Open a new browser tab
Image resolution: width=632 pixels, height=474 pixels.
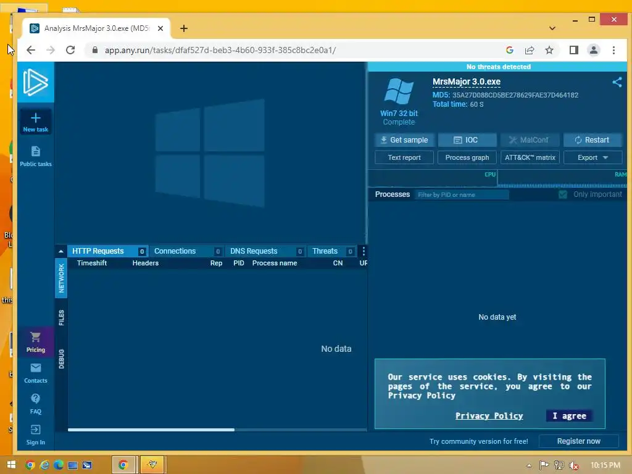184,28
